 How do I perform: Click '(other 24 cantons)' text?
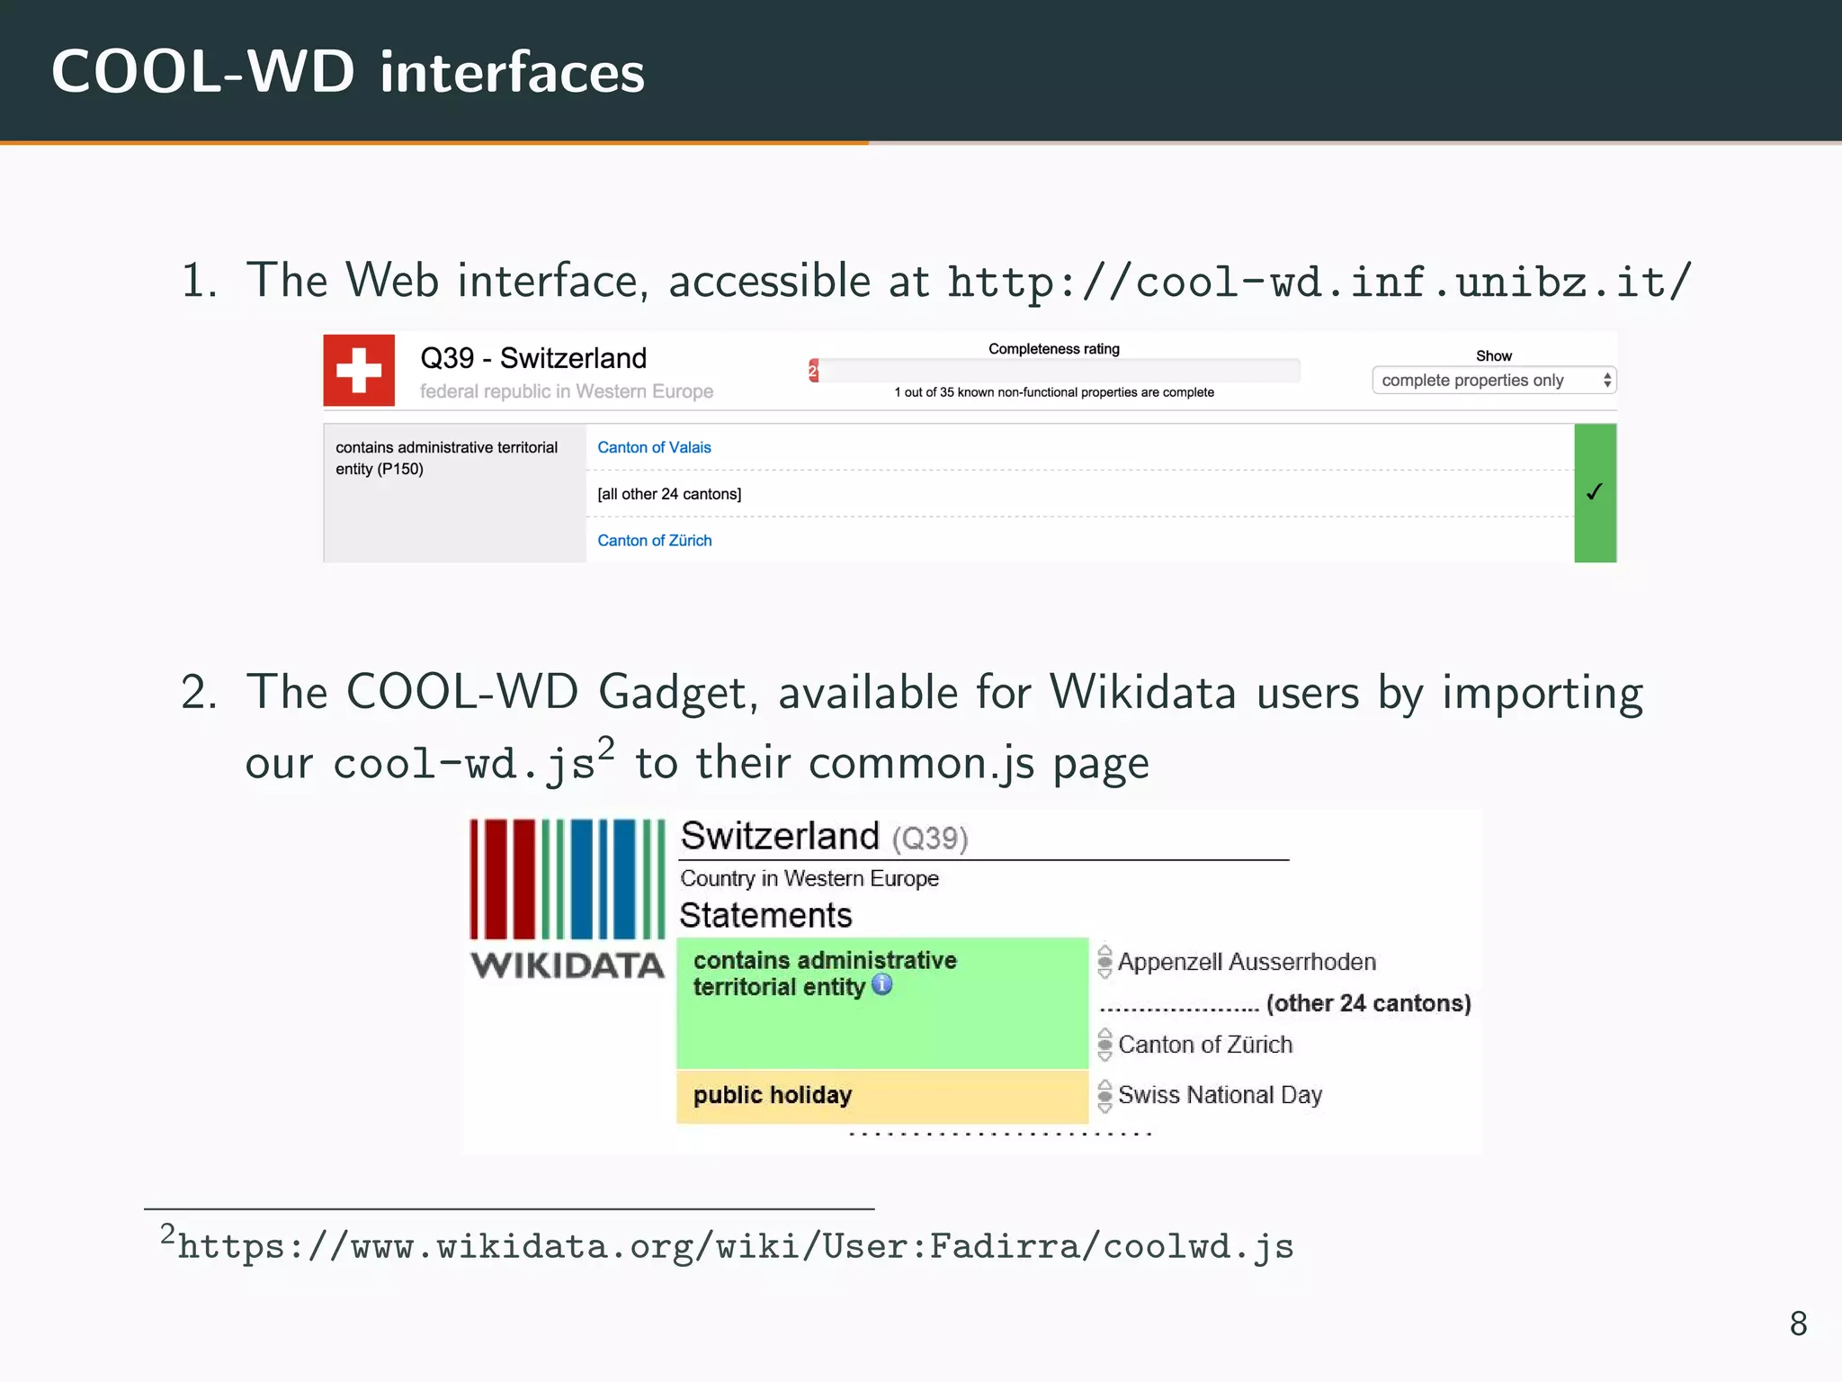click(x=1368, y=1003)
